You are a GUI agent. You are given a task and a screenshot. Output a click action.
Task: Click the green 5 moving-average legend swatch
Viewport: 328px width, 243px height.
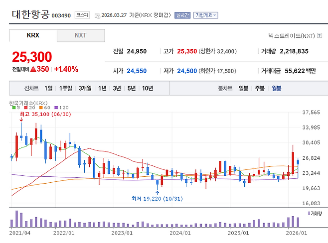click(x=13, y=108)
